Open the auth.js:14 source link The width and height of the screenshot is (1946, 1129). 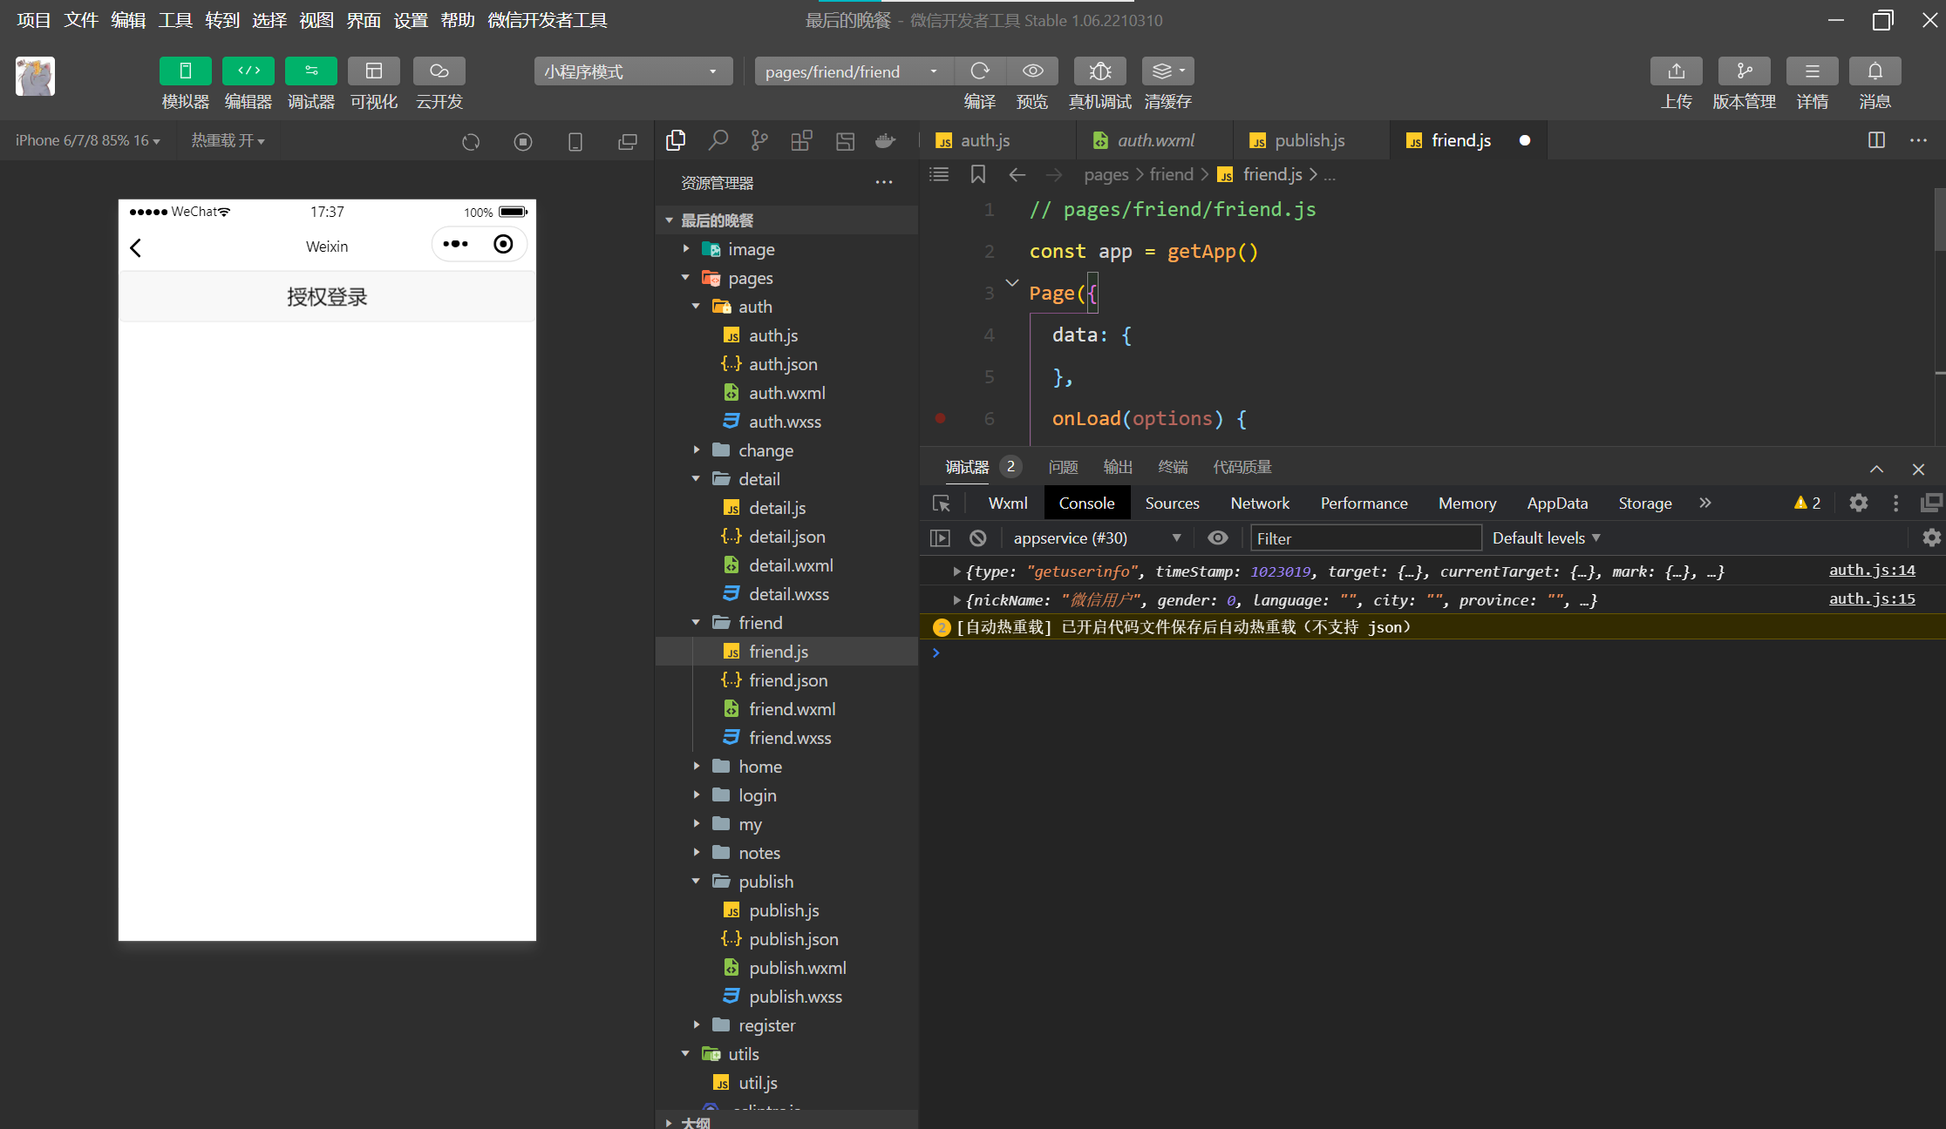[1871, 571]
